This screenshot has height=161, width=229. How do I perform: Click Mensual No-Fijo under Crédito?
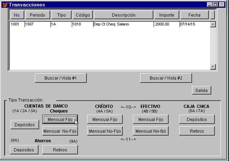click(105, 131)
